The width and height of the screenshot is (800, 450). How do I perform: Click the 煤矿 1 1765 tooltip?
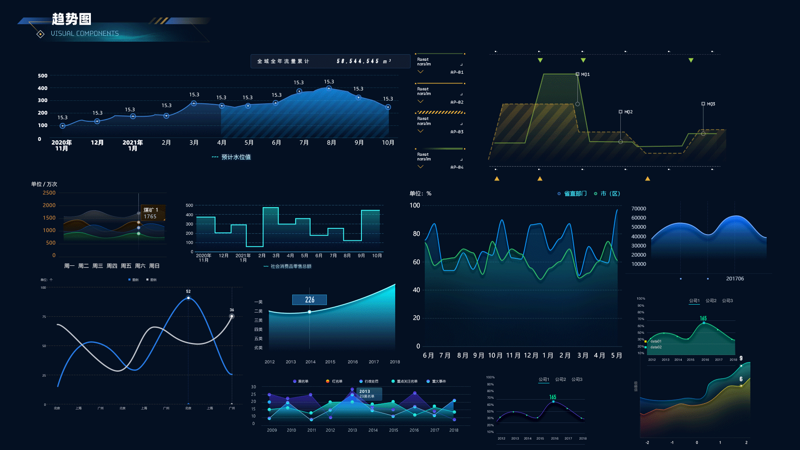153,213
